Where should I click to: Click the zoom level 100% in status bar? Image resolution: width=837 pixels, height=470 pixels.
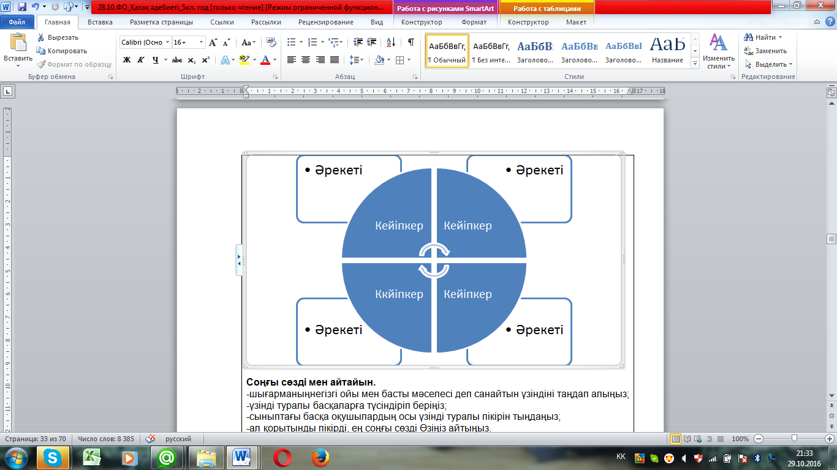tap(740, 439)
